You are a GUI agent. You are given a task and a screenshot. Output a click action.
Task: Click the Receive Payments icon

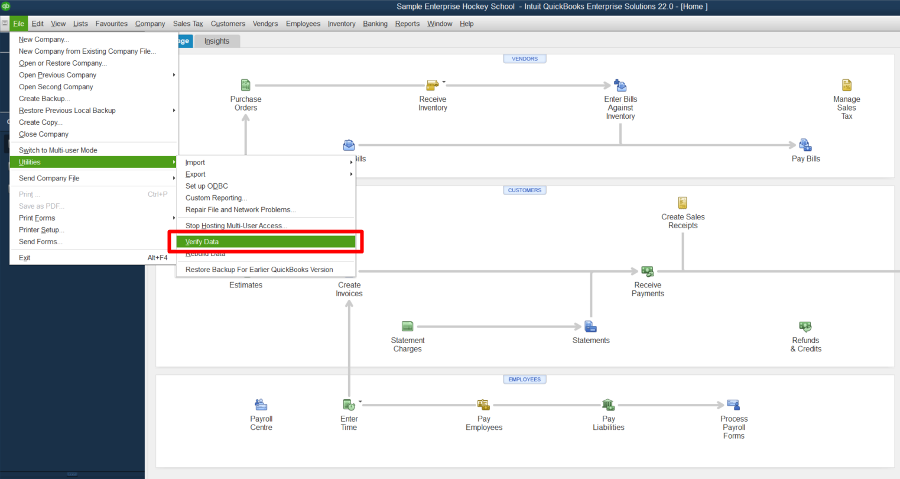coord(648,271)
